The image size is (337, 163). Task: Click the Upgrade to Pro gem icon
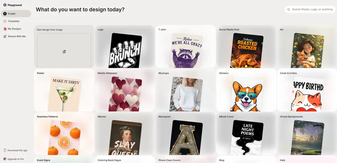point(5,159)
